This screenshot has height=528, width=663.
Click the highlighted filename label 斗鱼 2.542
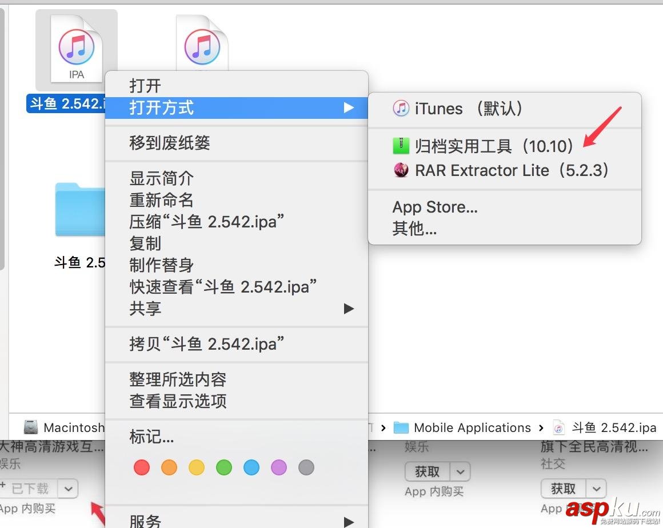tap(65, 104)
